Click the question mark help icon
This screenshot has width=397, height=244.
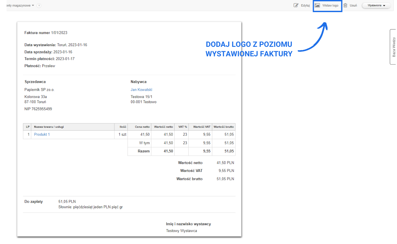pos(39,6)
